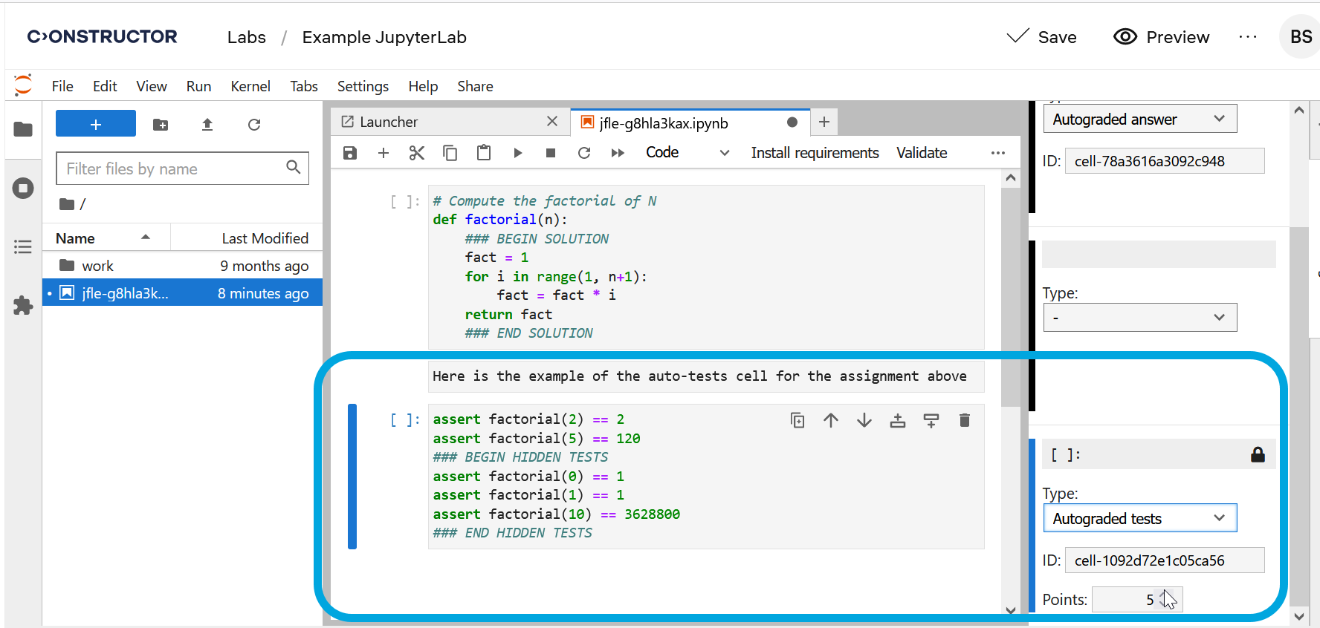
Task: Open the Autograded tests type dropdown
Action: tap(1139, 518)
